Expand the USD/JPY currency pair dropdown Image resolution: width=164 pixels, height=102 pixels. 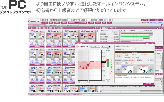click(x=128, y=46)
